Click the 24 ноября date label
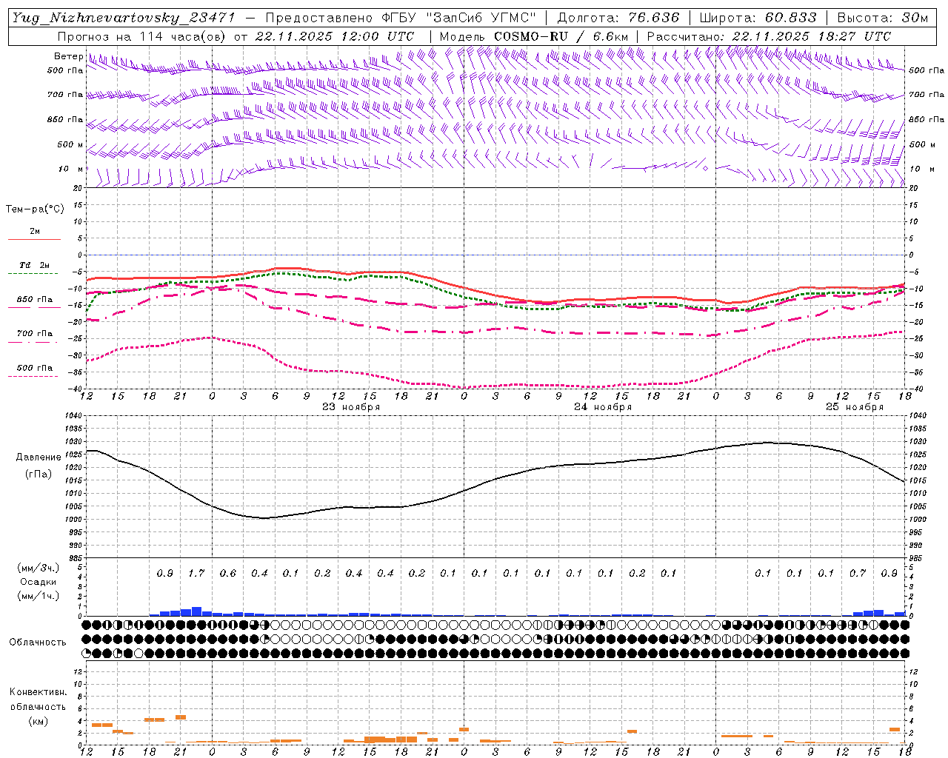This screenshot has height=758, width=948. [603, 407]
